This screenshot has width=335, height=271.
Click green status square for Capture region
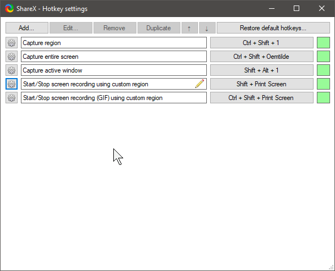coord(323,43)
